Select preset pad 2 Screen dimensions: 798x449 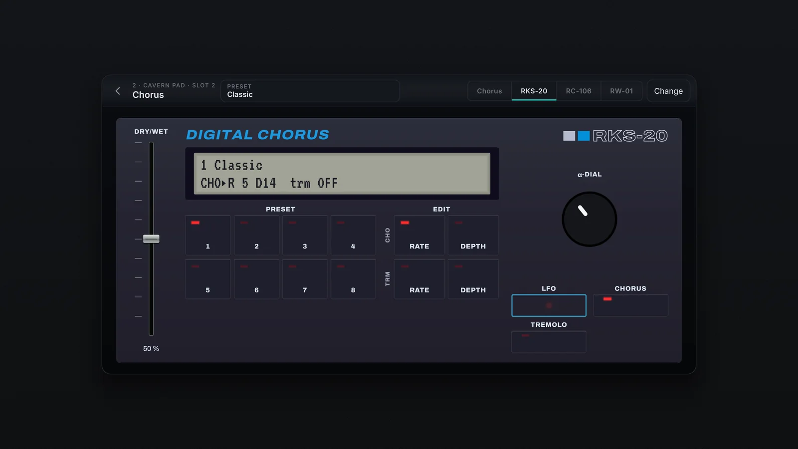tap(256, 235)
